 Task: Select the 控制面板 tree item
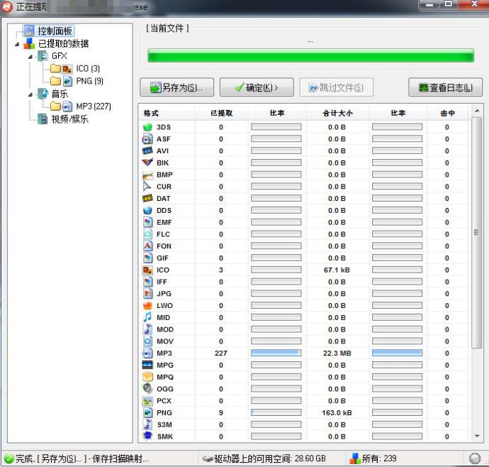[54, 31]
